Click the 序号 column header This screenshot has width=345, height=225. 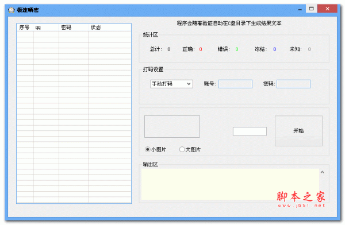pyautogui.click(x=25, y=28)
